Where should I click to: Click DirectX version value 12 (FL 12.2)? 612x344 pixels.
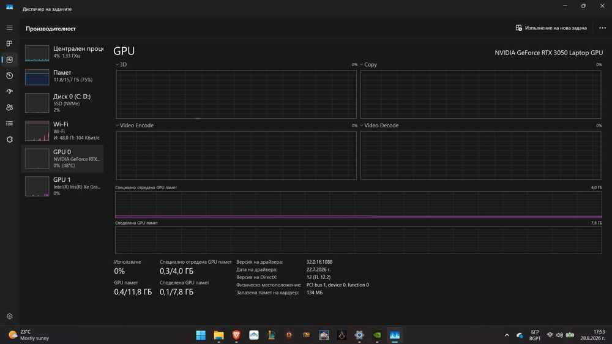[318, 277]
